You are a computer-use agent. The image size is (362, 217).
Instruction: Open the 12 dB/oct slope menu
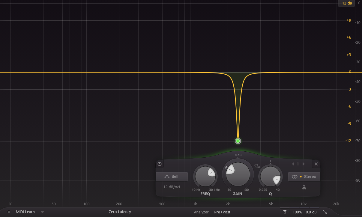[172, 187]
